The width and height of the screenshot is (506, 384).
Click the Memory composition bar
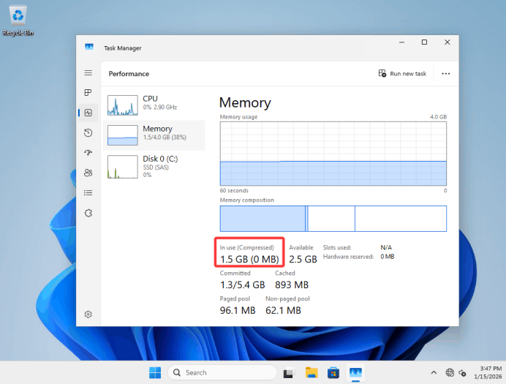pyautogui.click(x=333, y=219)
